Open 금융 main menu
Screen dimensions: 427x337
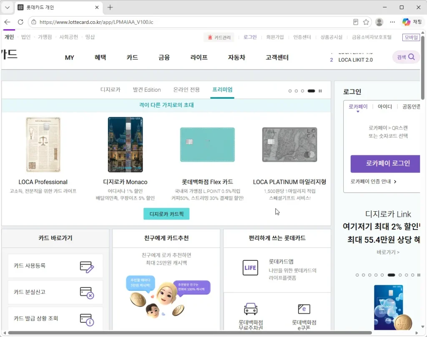(x=164, y=57)
